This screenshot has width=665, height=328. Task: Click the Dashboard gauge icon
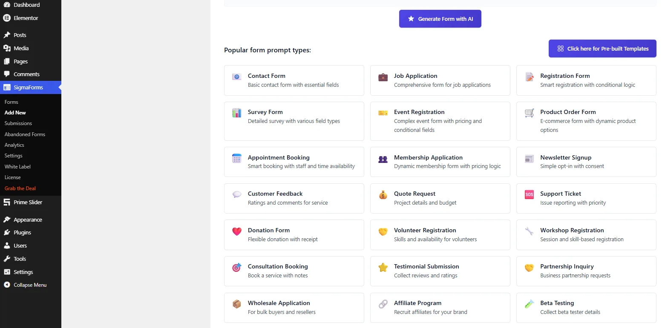[x=7, y=5]
